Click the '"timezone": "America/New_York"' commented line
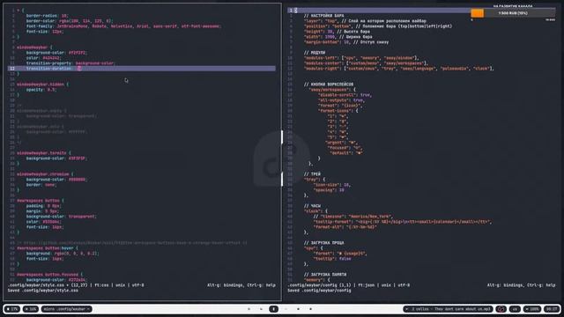Screen dimensions: 564x317 [x=352, y=217]
